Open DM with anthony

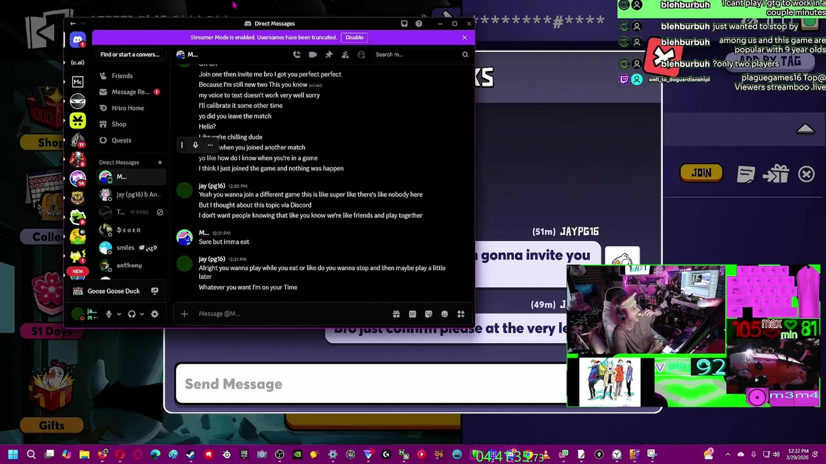(x=130, y=266)
